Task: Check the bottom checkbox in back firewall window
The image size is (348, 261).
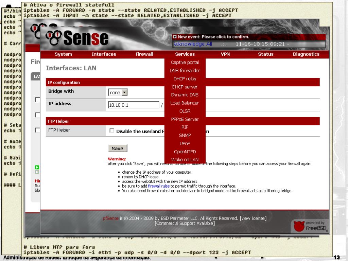Action: [37, 130]
